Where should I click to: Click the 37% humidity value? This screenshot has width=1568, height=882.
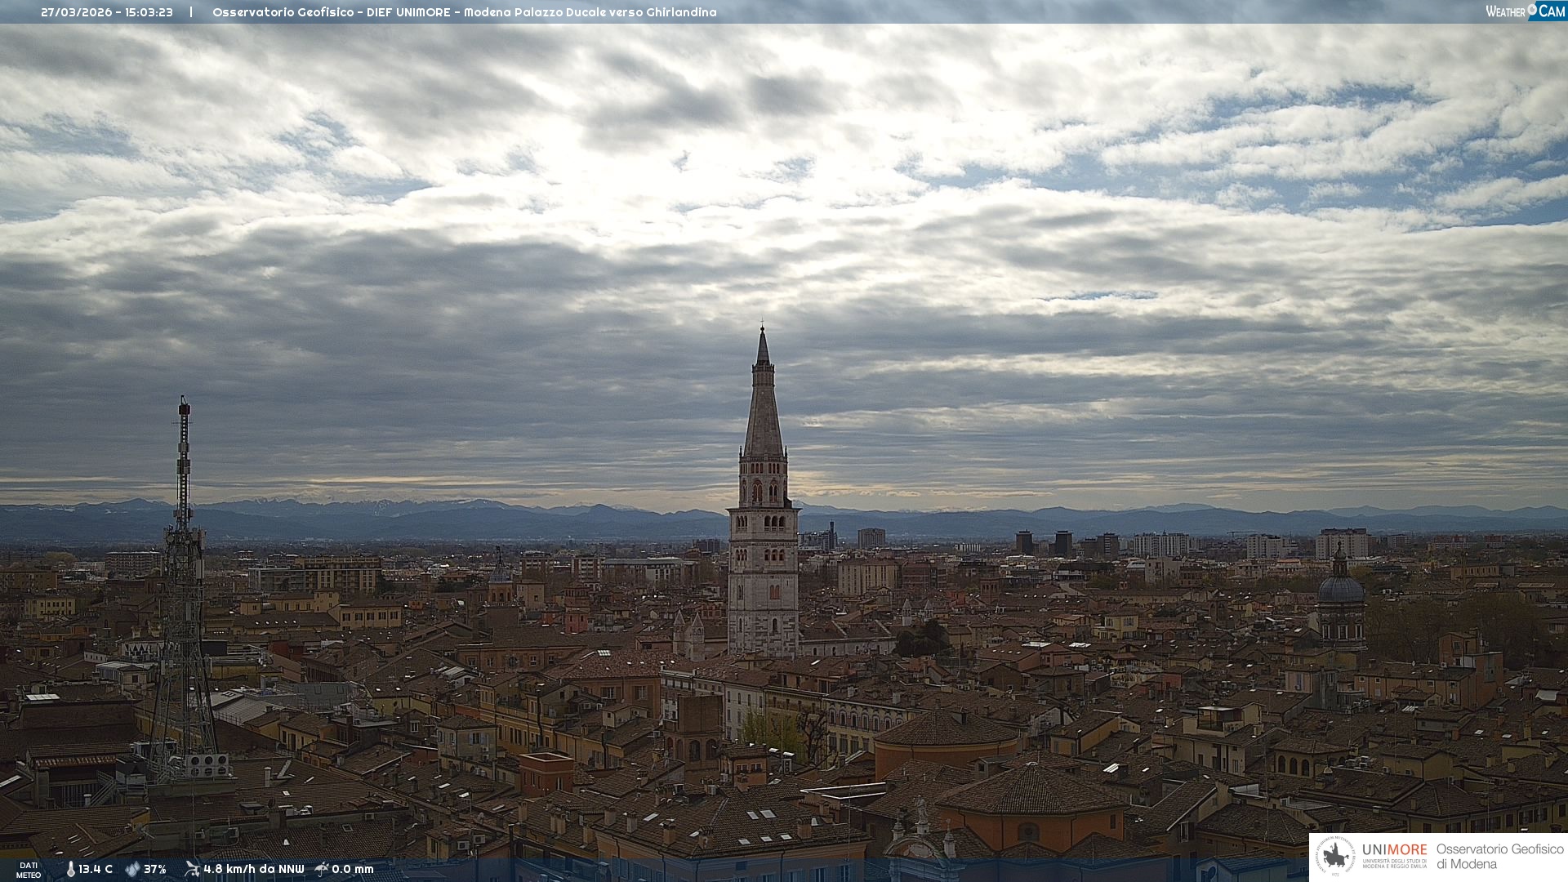pyautogui.click(x=155, y=870)
